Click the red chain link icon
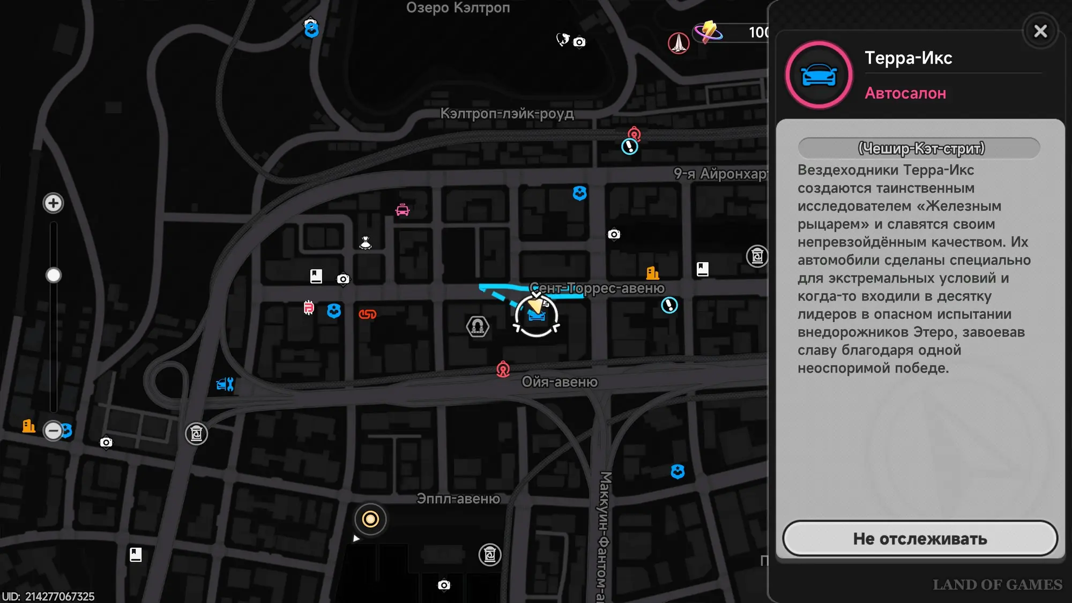 point(368,314)
